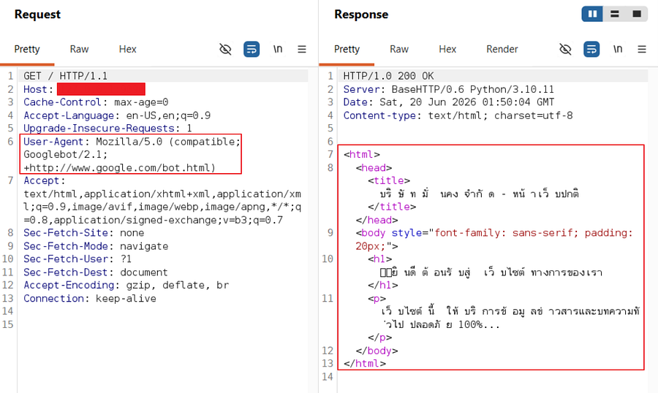Image resolution: width=658 pixels, height=393 pixels.
Task: Click the closing </html> tag
Action: pyautogui.click(x=364, y=363)
